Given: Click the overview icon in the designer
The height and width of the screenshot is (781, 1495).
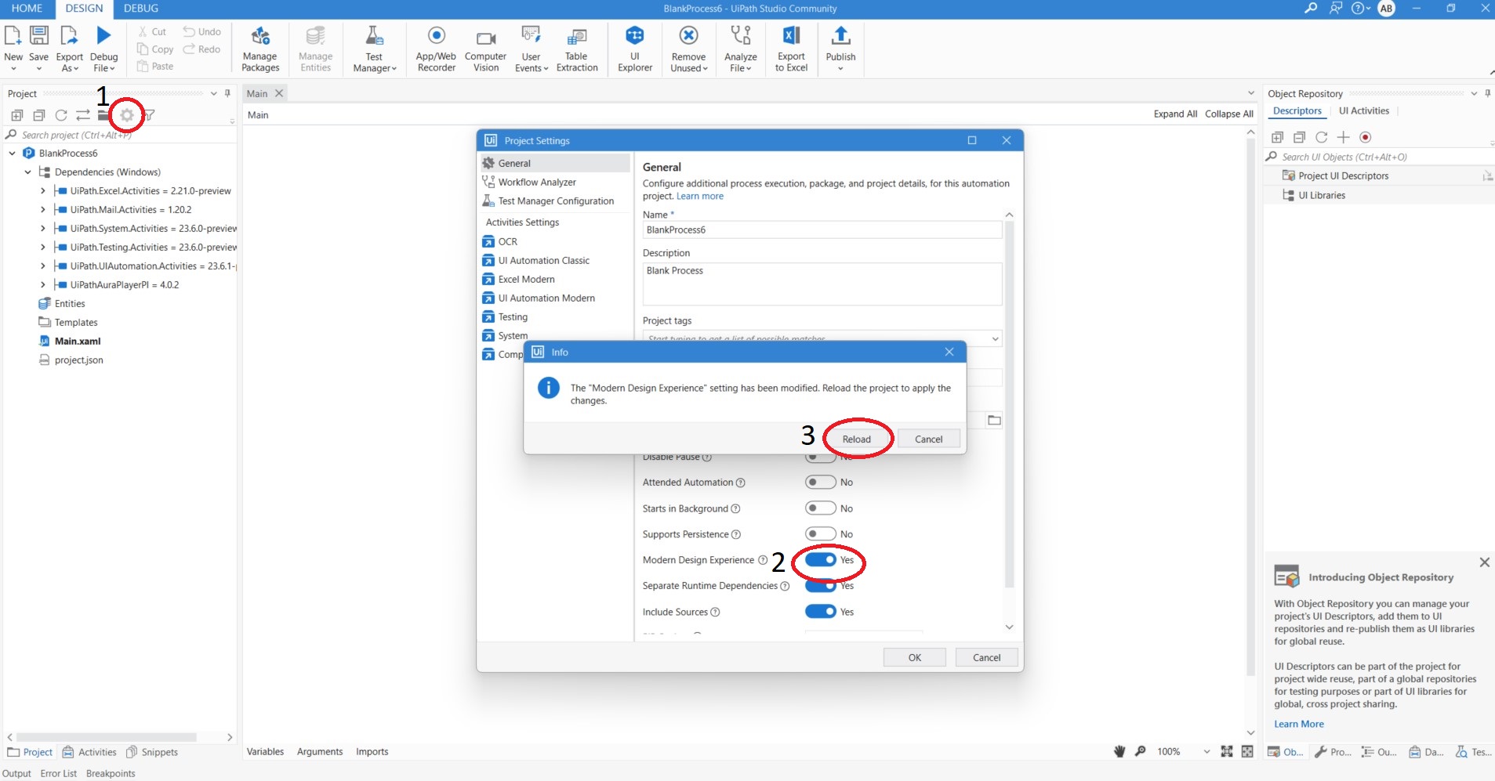Looking at the screenshot, I should 1247,751.
